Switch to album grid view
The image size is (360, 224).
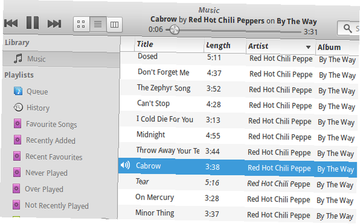[x=81, y=24]
